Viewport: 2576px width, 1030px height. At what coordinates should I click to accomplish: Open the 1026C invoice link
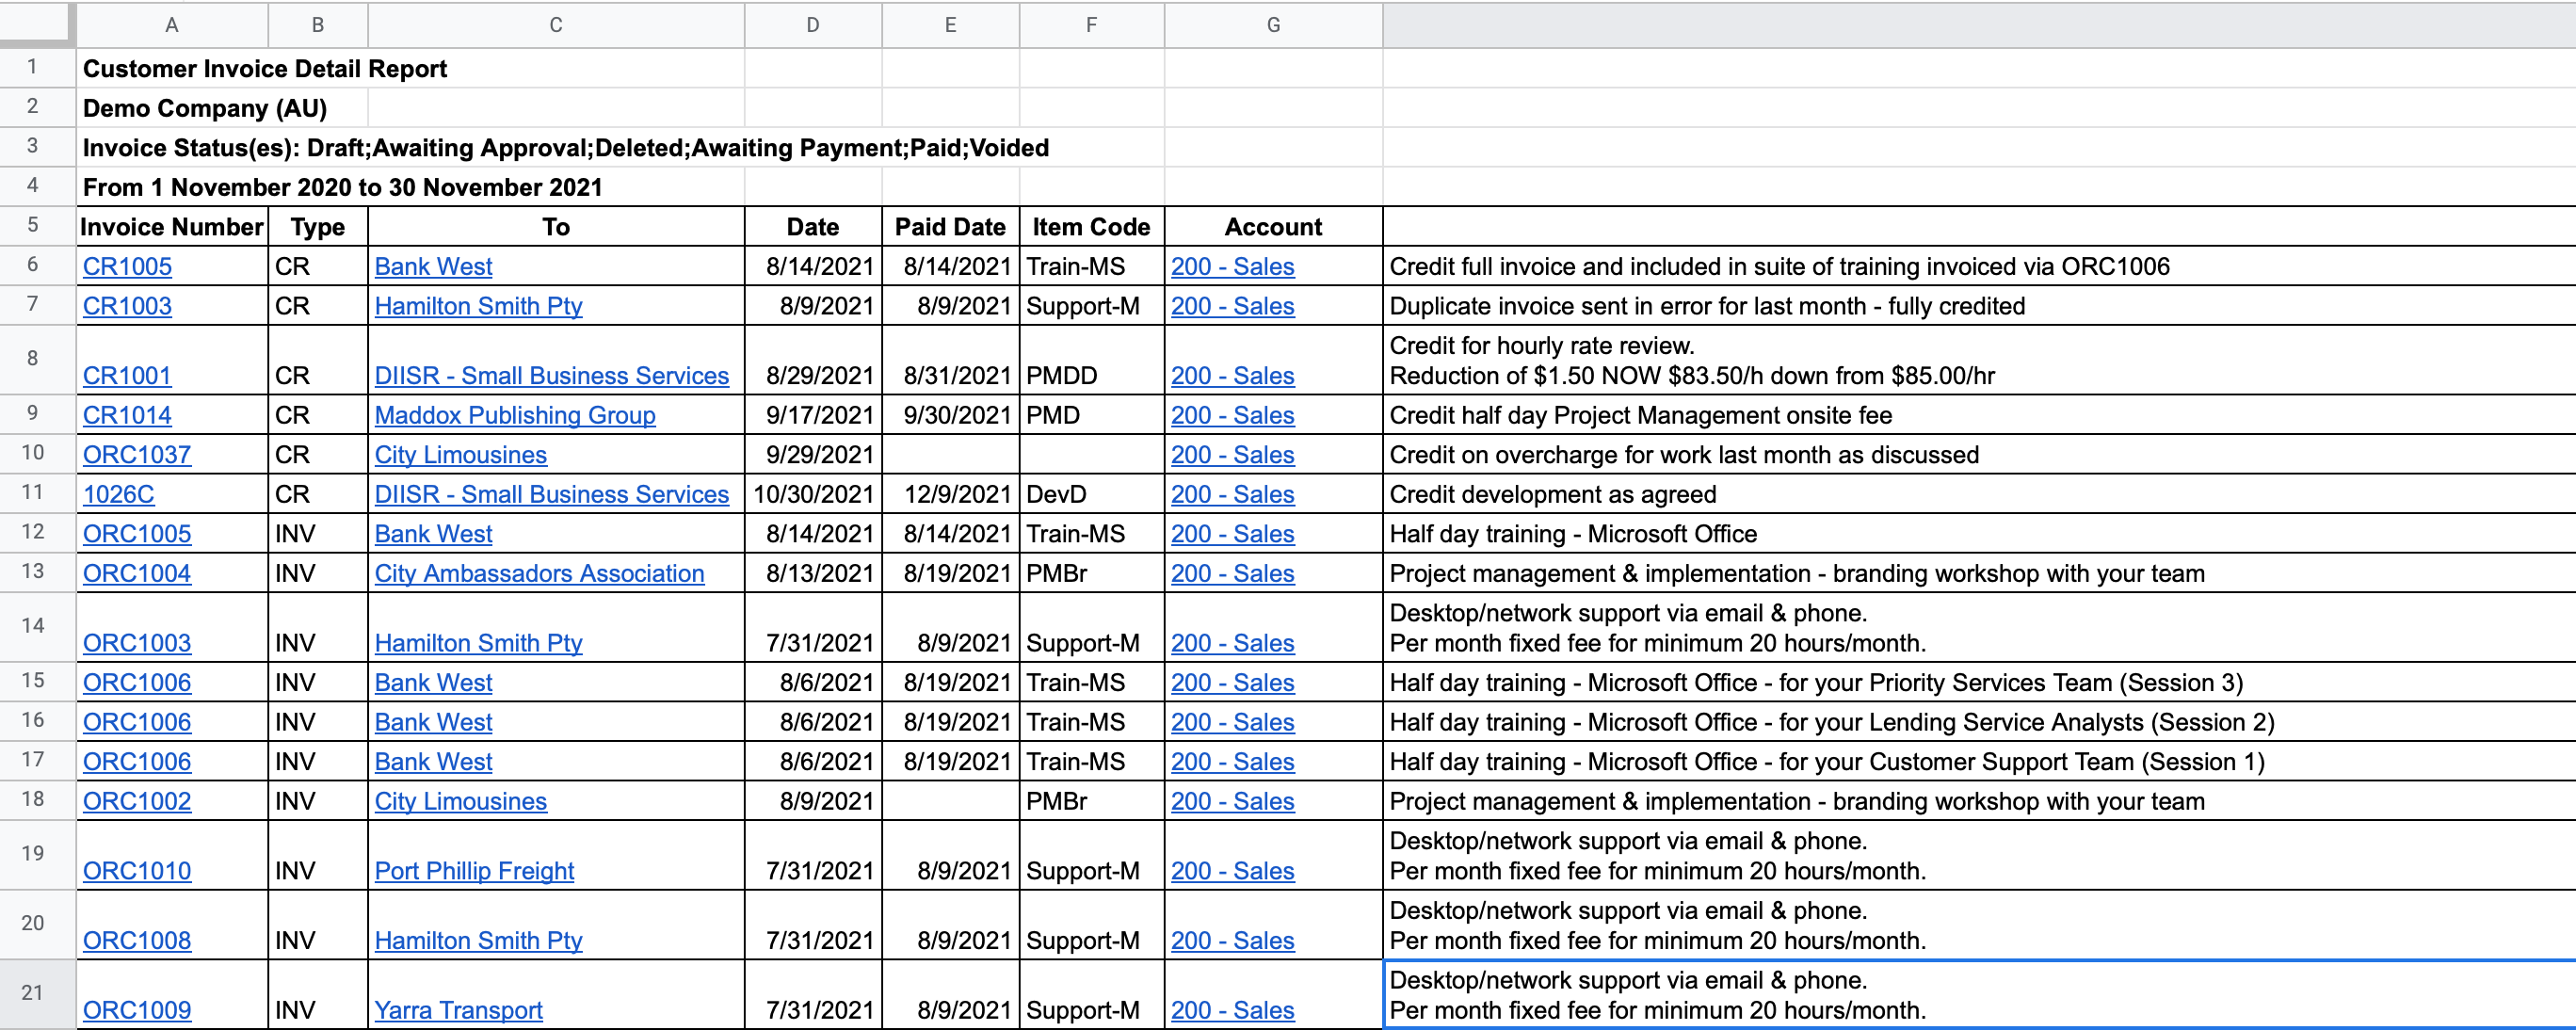[118, 494]
